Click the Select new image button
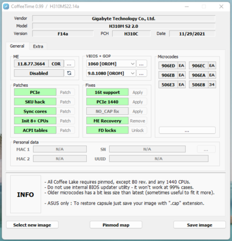This screenshot has width=232, height=241. 32,225
